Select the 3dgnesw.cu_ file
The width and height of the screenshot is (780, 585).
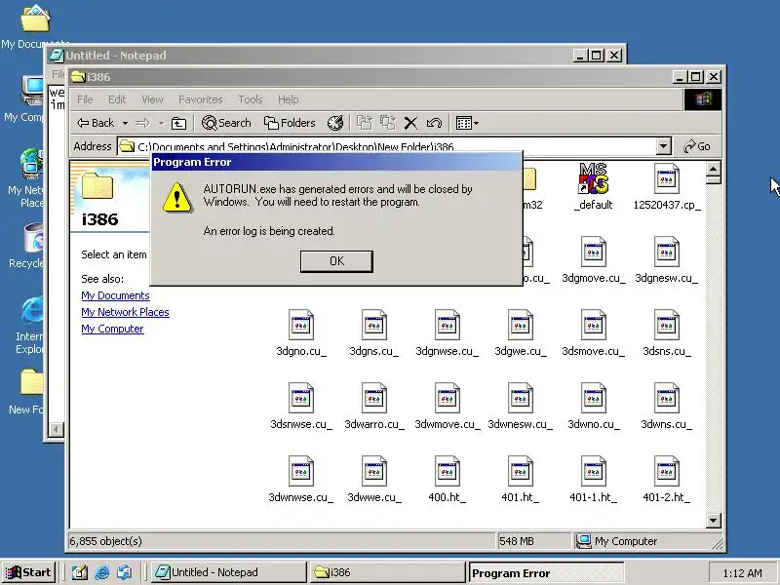[x=667, y=260]
